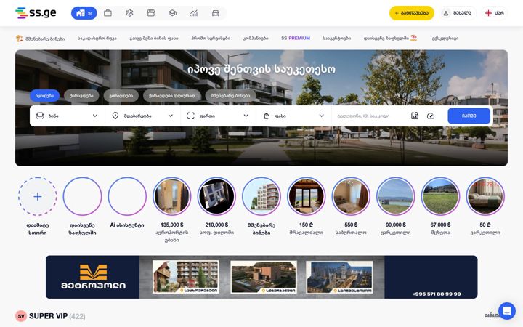523x327 pixels.
Task: Open the 135,000 $ story thumbnail
Action: click(171, 196)
